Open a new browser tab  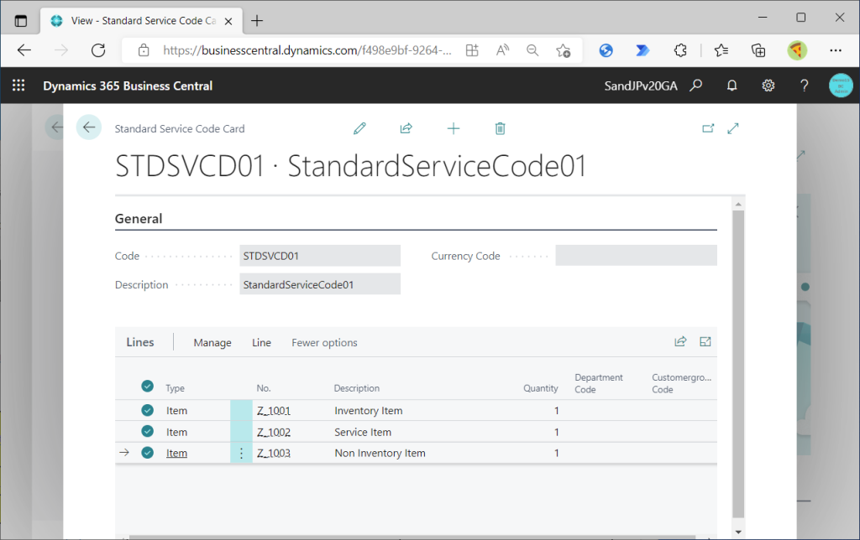click(x=257, y=20)
